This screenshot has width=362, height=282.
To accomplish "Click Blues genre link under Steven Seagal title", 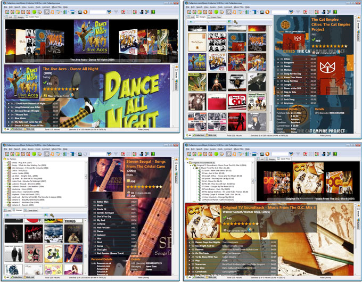I will pos(130,175).
